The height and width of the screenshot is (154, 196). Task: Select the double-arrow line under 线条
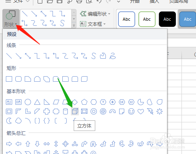pyautogui.click(x=28, y=56)
